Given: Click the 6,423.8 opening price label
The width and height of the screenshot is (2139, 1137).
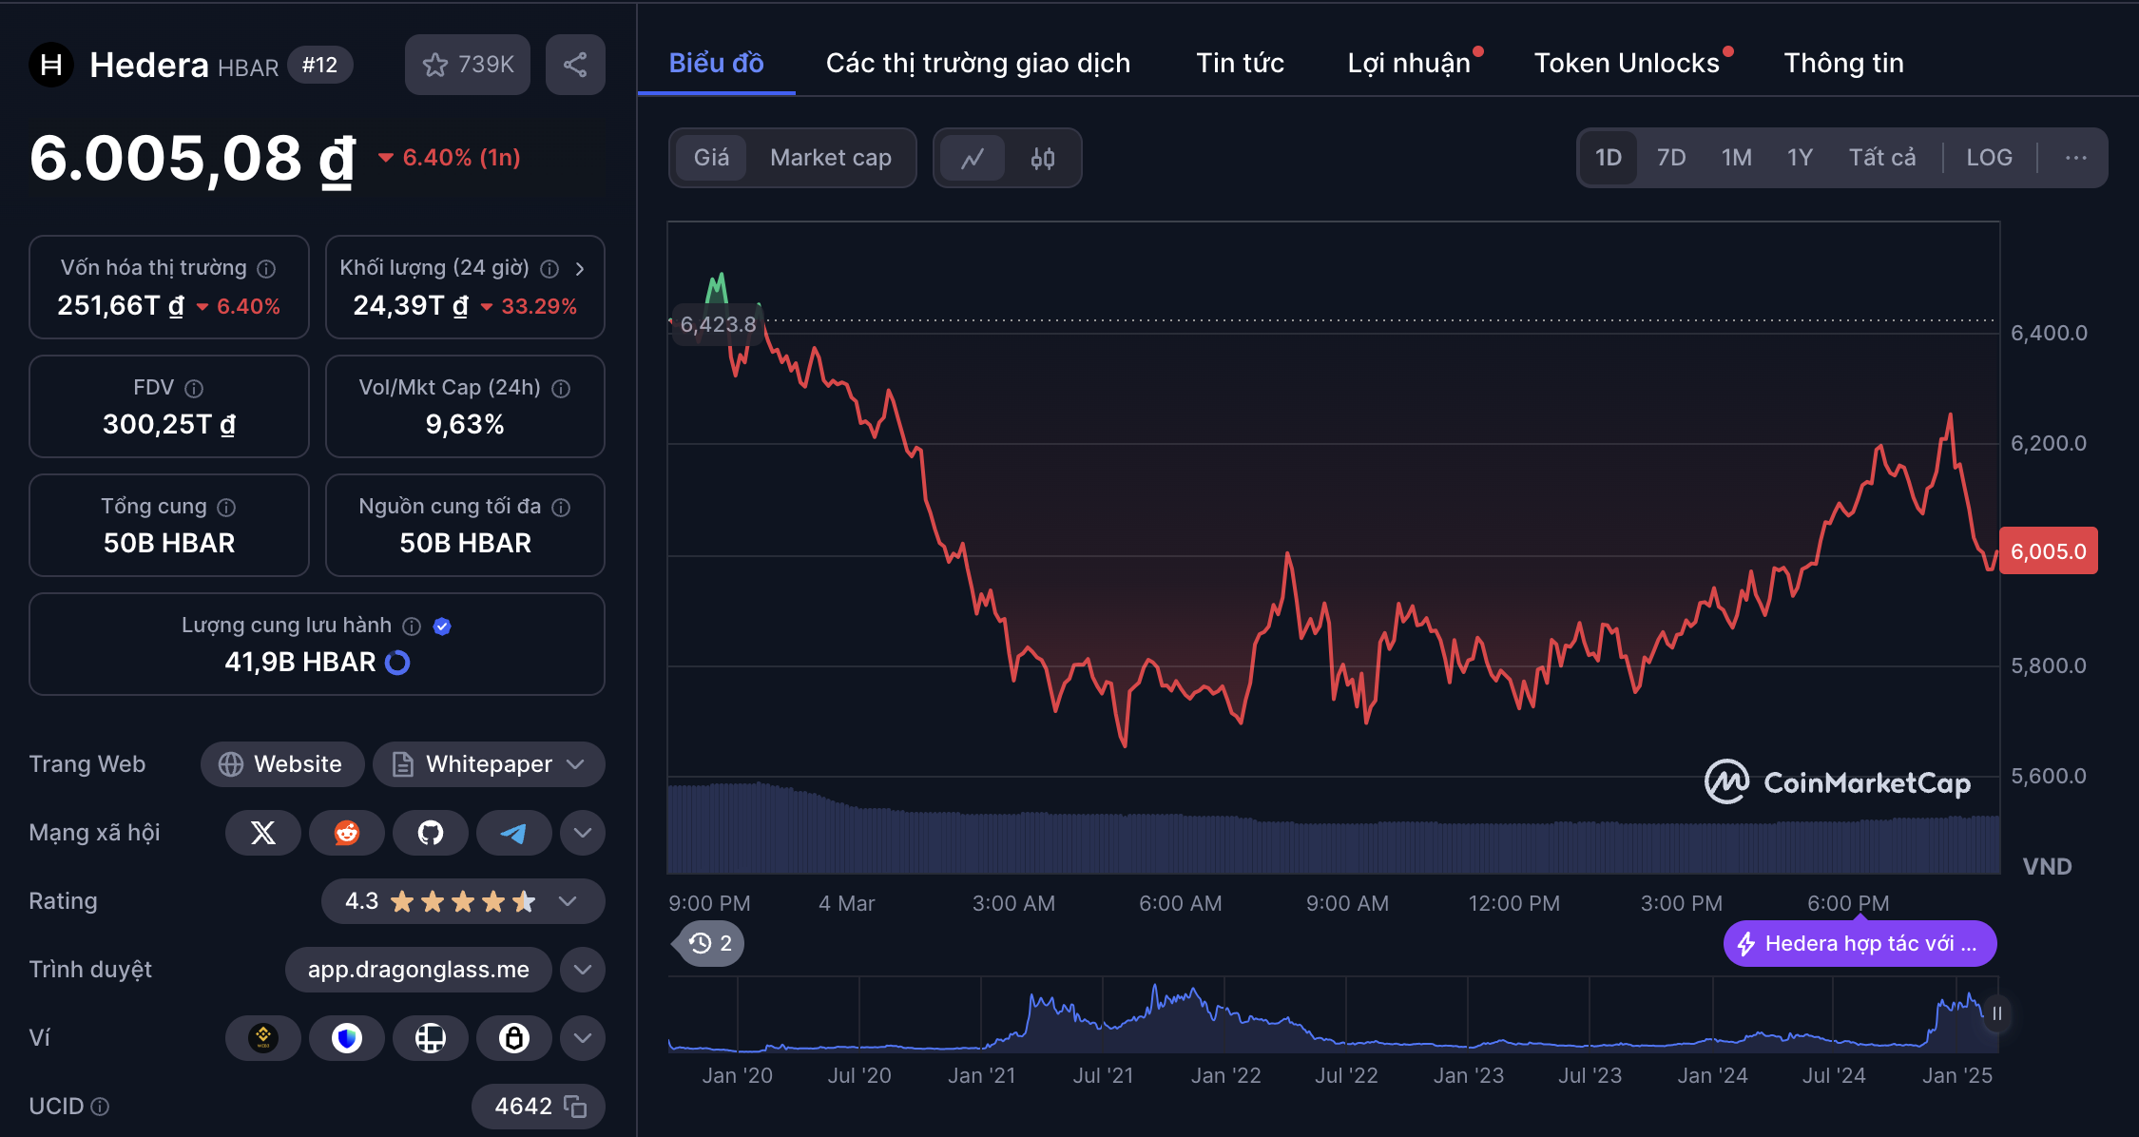Looking at the screenshot, I should [x=718, y=324].
